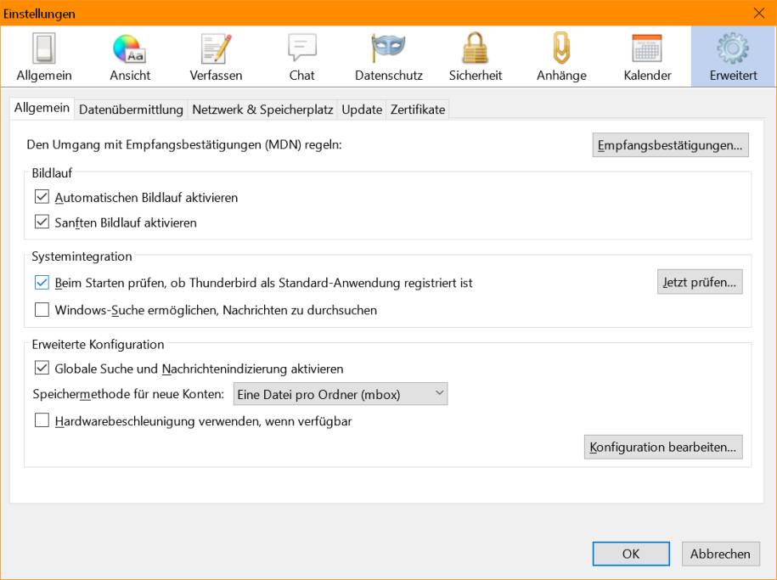Image resolution: width=777 pixels, height=580 pixels.
Task: Uncheck Sanften Bildlauf aktivieren
Action: 42,222
